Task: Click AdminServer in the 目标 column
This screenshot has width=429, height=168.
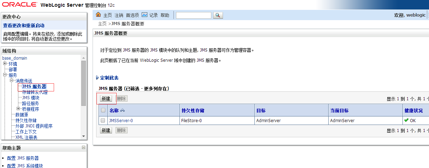Action: point(269,120)
